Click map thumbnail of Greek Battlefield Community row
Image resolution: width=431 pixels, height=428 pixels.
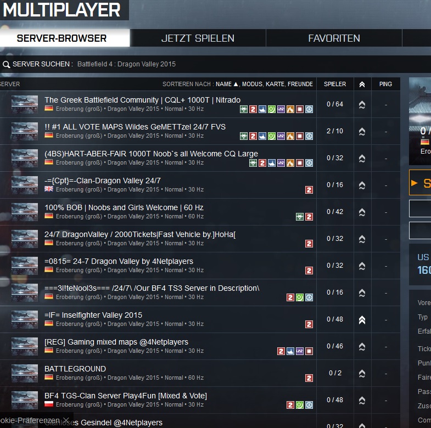click(x=25, y=104)
